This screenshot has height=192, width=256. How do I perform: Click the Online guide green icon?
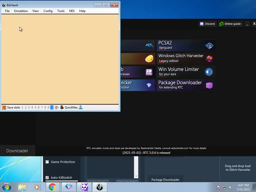click(221, 24)
